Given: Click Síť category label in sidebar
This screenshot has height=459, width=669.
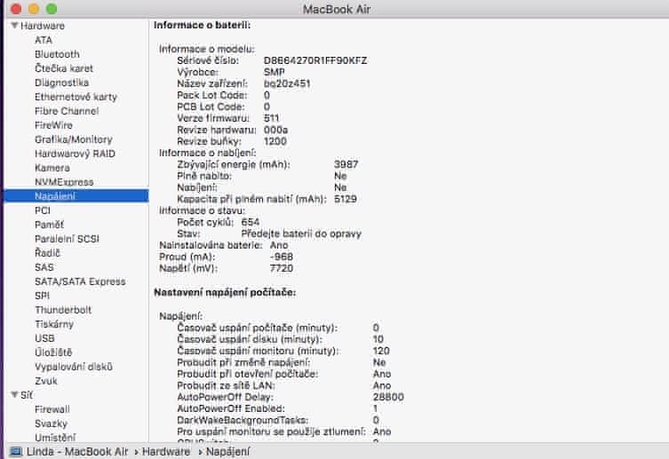Looking at the screenshot, I should pyautogui.click(x=27, y=395).
